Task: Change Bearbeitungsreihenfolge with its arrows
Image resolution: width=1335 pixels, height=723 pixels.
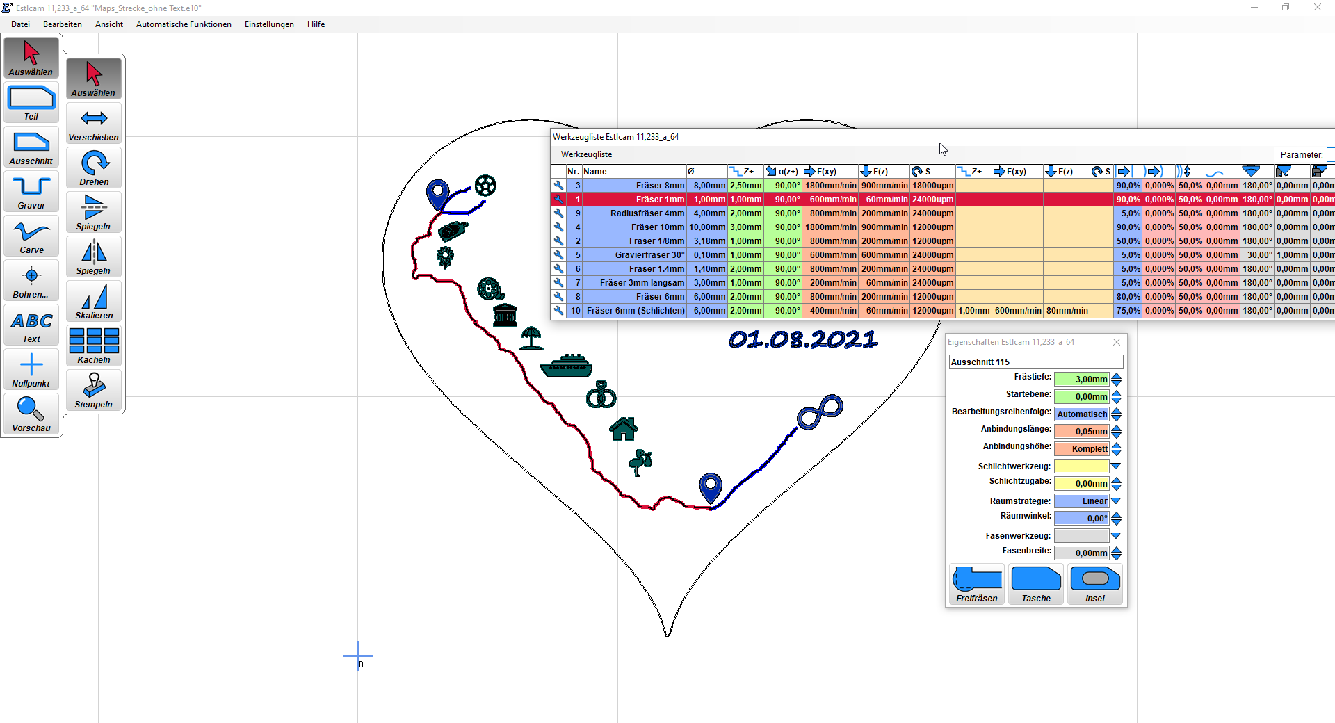Action: [1116, 414]
